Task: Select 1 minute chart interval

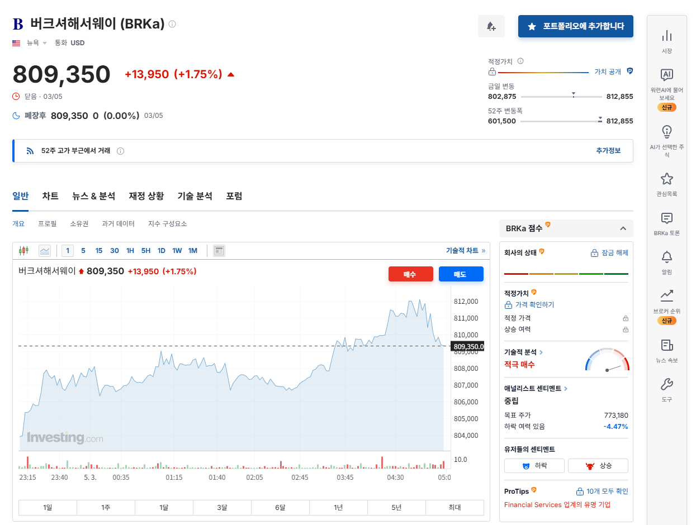Action: [x=68, y=251]
